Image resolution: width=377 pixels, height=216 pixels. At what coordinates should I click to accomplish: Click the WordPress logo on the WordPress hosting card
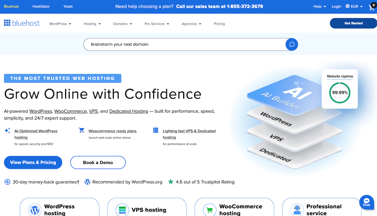click(35, 209)
